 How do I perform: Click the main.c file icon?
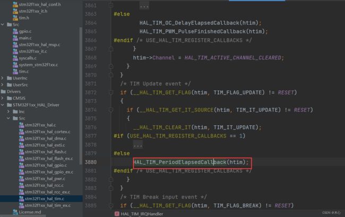pyautogui.click(x=15, y=38)
